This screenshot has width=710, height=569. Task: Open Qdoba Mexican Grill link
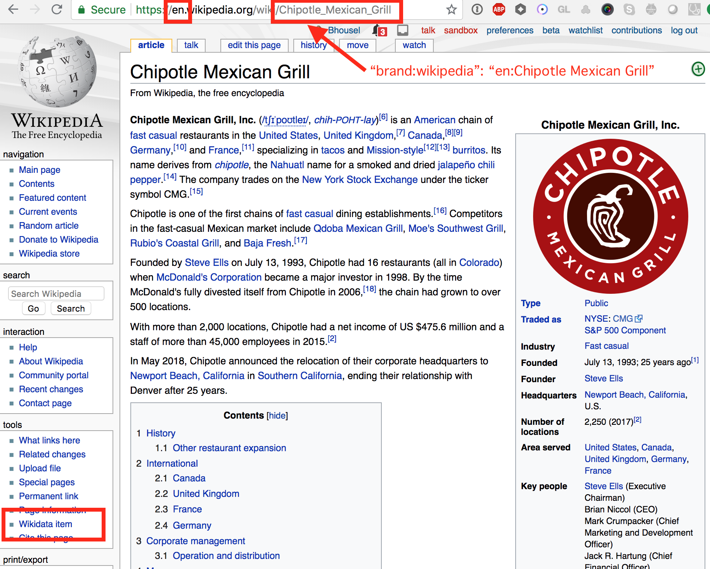pyautogui.click(x=358, y=228)
